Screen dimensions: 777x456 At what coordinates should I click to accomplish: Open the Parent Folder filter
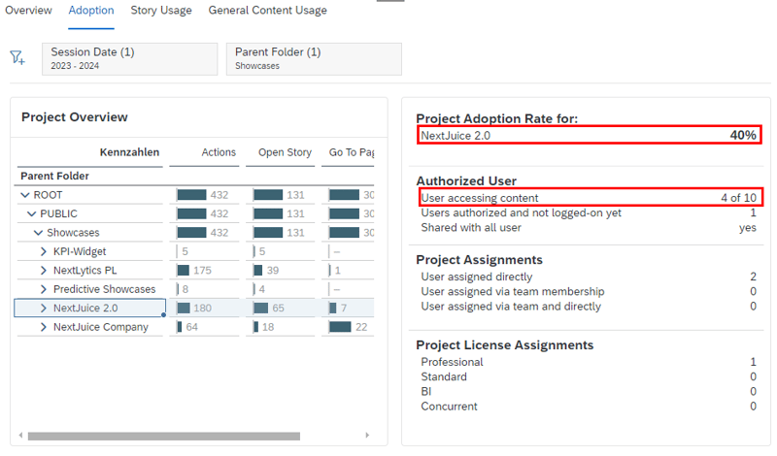coord(314,59)
